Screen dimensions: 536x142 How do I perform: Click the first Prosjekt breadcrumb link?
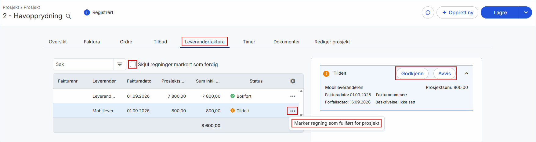[x=11, y=7]
